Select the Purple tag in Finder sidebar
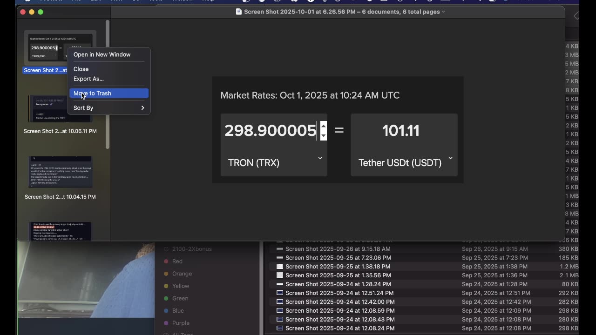 (x=181, y=323)
